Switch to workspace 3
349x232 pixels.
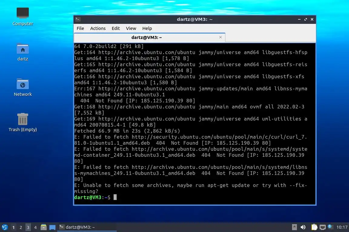point(28,227)
